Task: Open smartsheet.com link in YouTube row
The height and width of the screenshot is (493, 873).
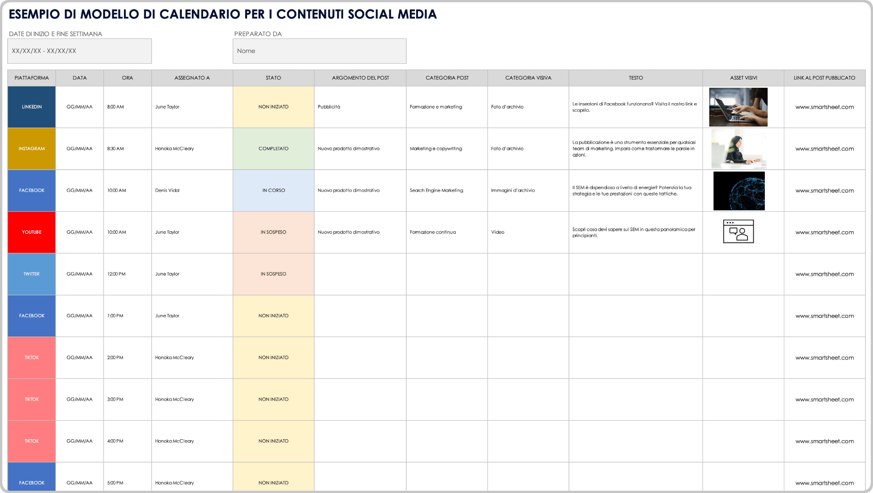Action: (x=825, y=232)
